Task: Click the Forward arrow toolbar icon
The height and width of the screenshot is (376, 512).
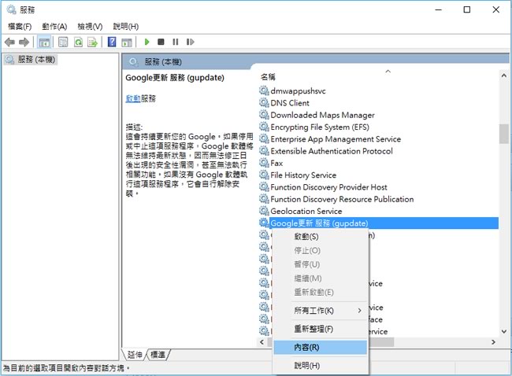Action: [x=24, y=42]
